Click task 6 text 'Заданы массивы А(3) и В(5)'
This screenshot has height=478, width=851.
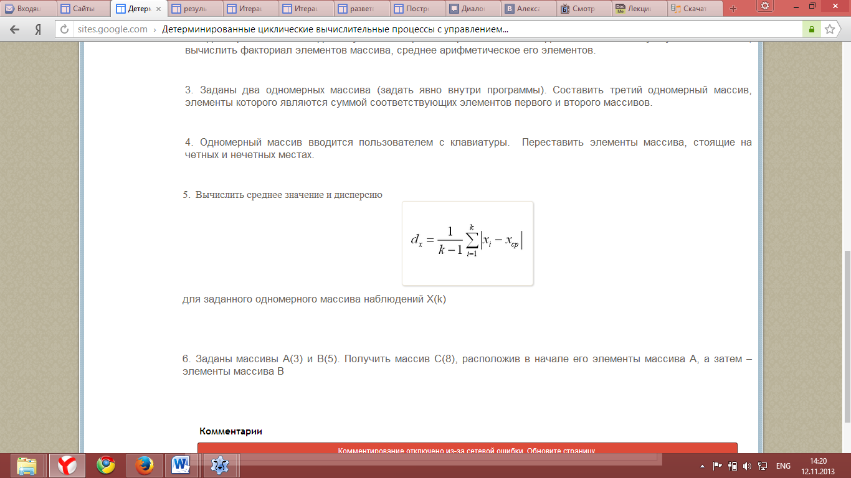269,359
